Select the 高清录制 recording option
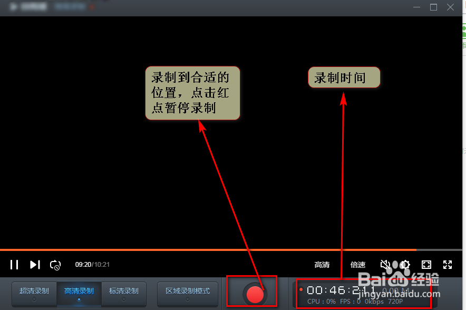Image resolution: width=466 pixels, height=310 pixels. coord(79,290)
